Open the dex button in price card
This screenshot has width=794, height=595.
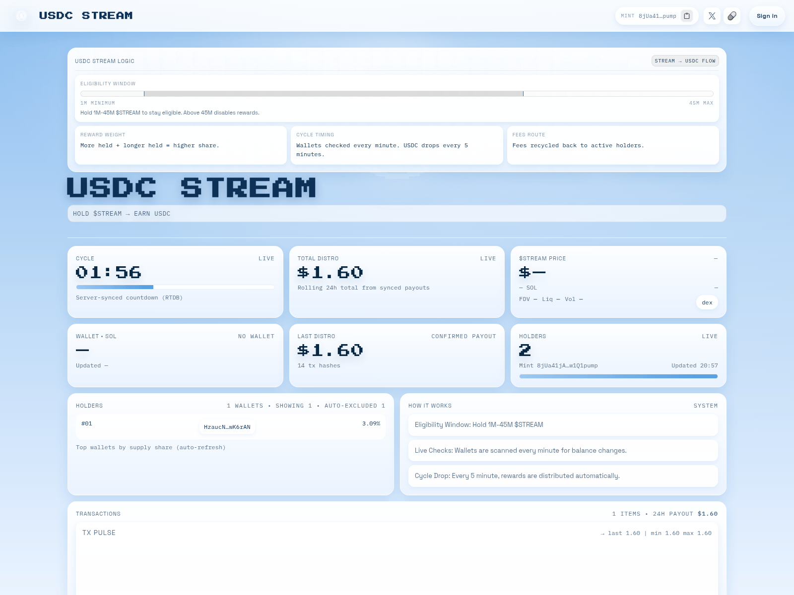pyautogui.click(x=707, y=302)
